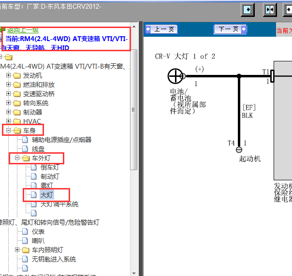Open the 线盘 document

tap(38, 149)
